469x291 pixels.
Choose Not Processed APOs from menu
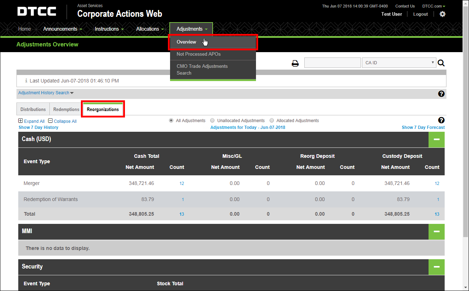point(198,54)
